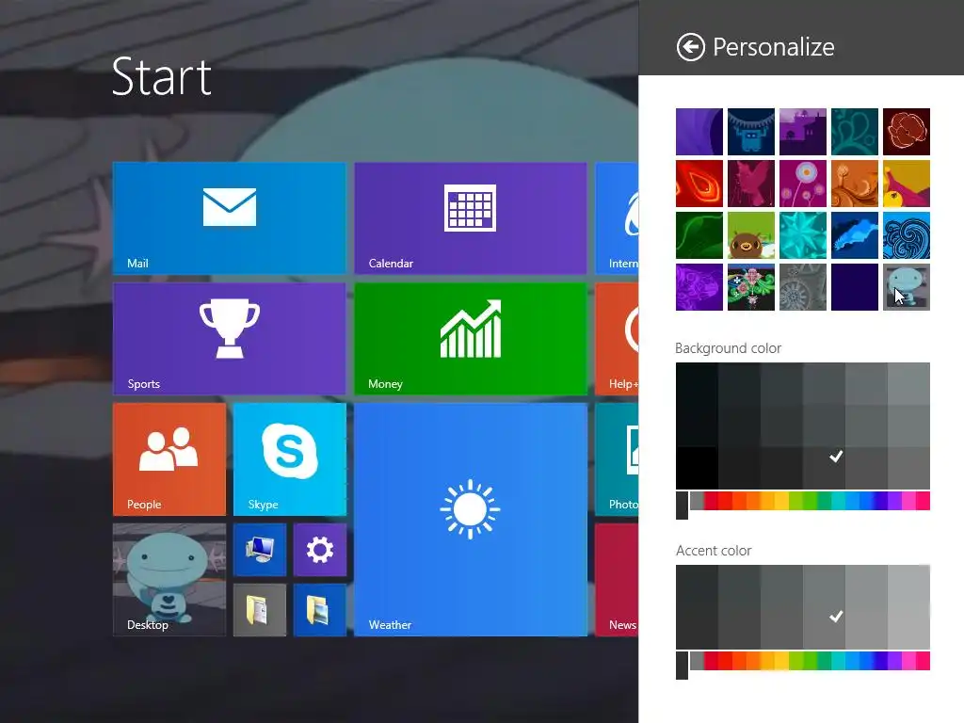
Task: Choose the red poppy flower background thumbnail
Action: point(907,132)
